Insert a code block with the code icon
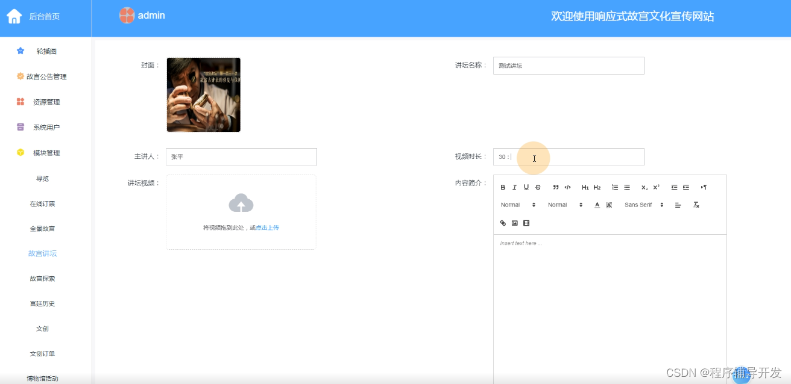 pyautogui.click(x=567, y=187)
